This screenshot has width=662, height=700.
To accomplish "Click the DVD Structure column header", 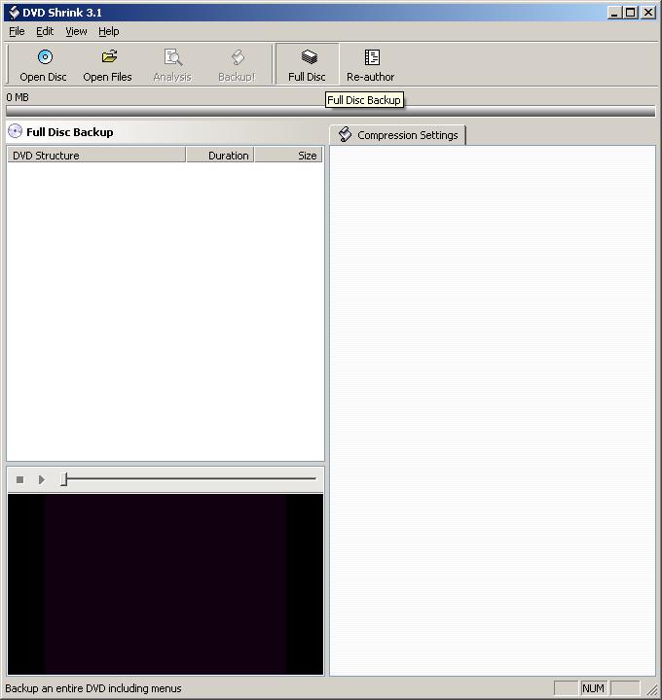I will point(96,155).
